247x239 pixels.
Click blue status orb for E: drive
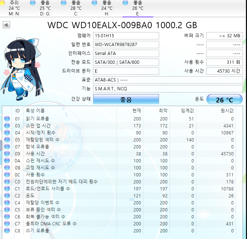pyautogui.click(x=125, y=3)
